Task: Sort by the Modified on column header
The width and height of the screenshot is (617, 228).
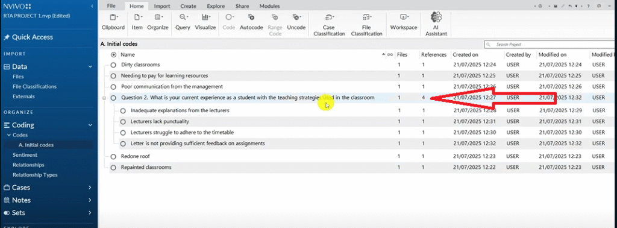Action: 553,55
